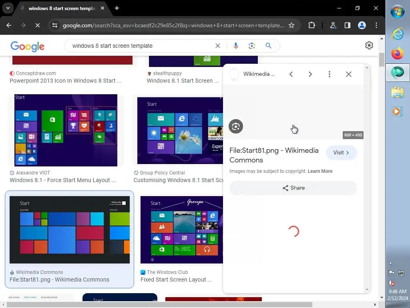Show next image in preview panel
This screenshot has height=308, width=410.
pos(310,74)
